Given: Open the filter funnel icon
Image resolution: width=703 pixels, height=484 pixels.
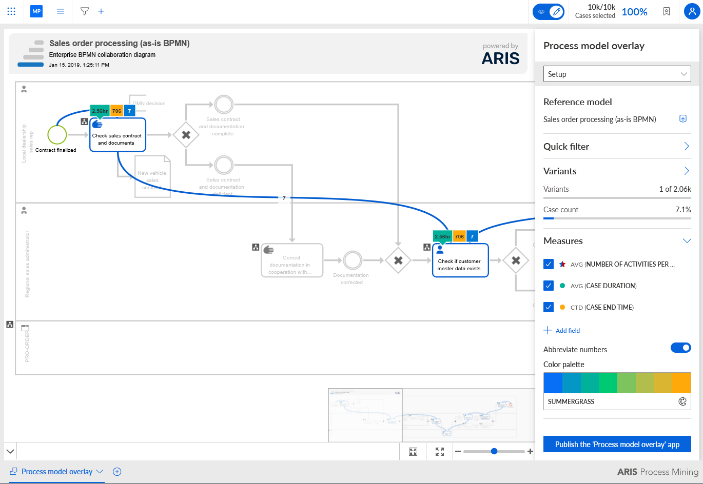Looking at the screenshot, I should (x=85, y=11).
